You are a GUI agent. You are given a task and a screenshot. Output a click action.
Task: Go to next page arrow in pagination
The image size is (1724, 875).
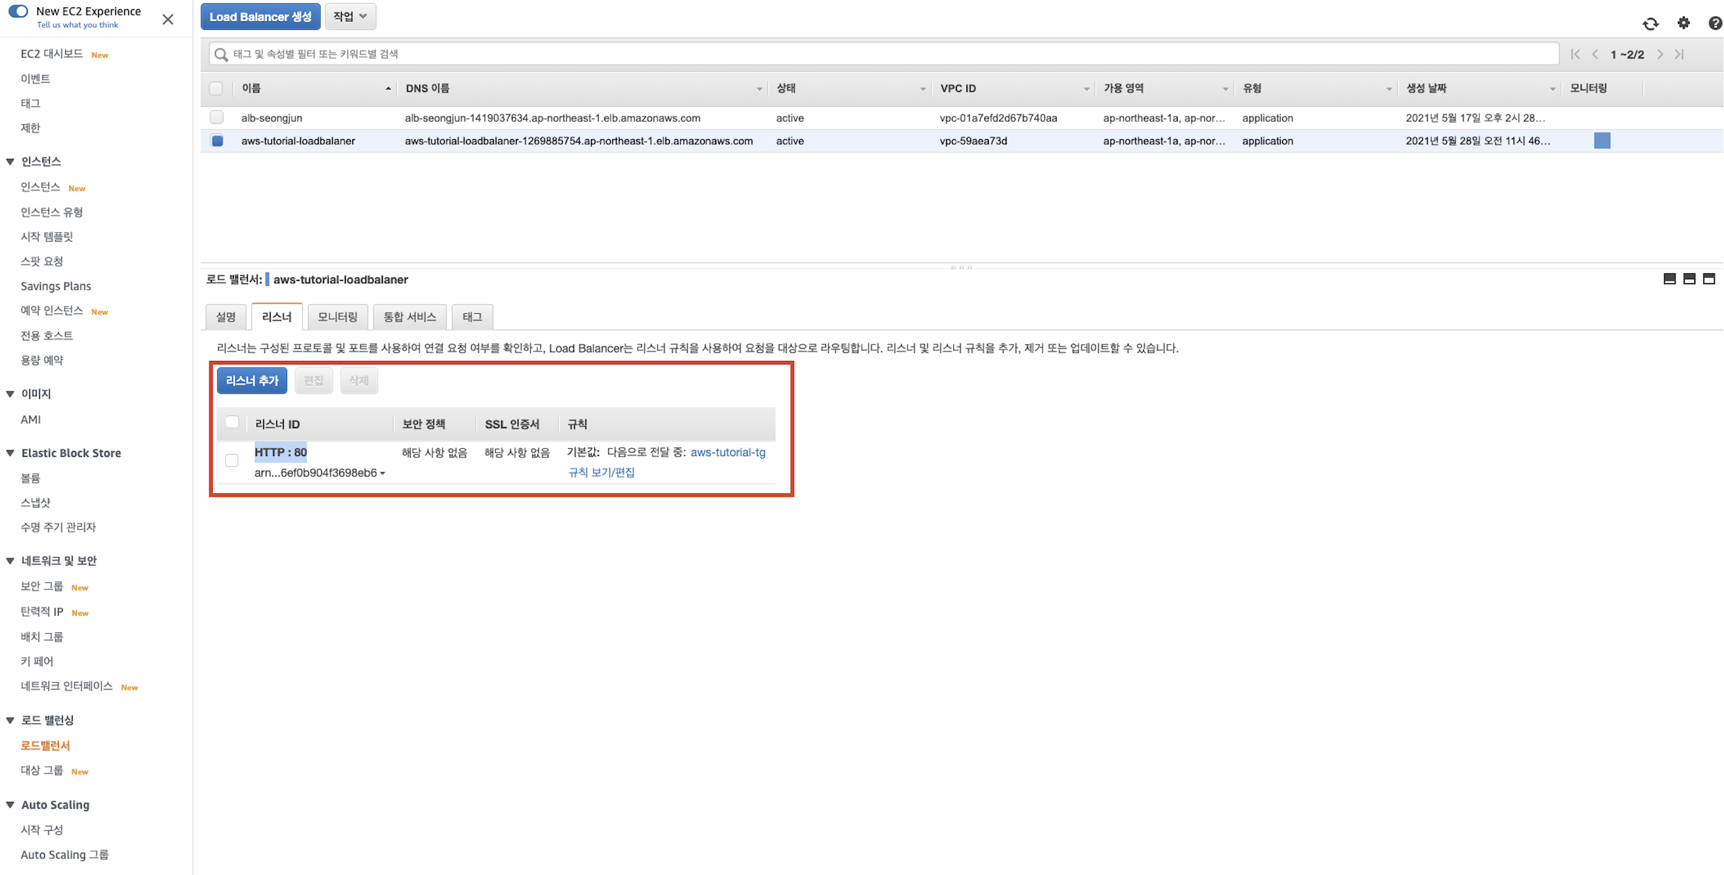click(1660, 55)
